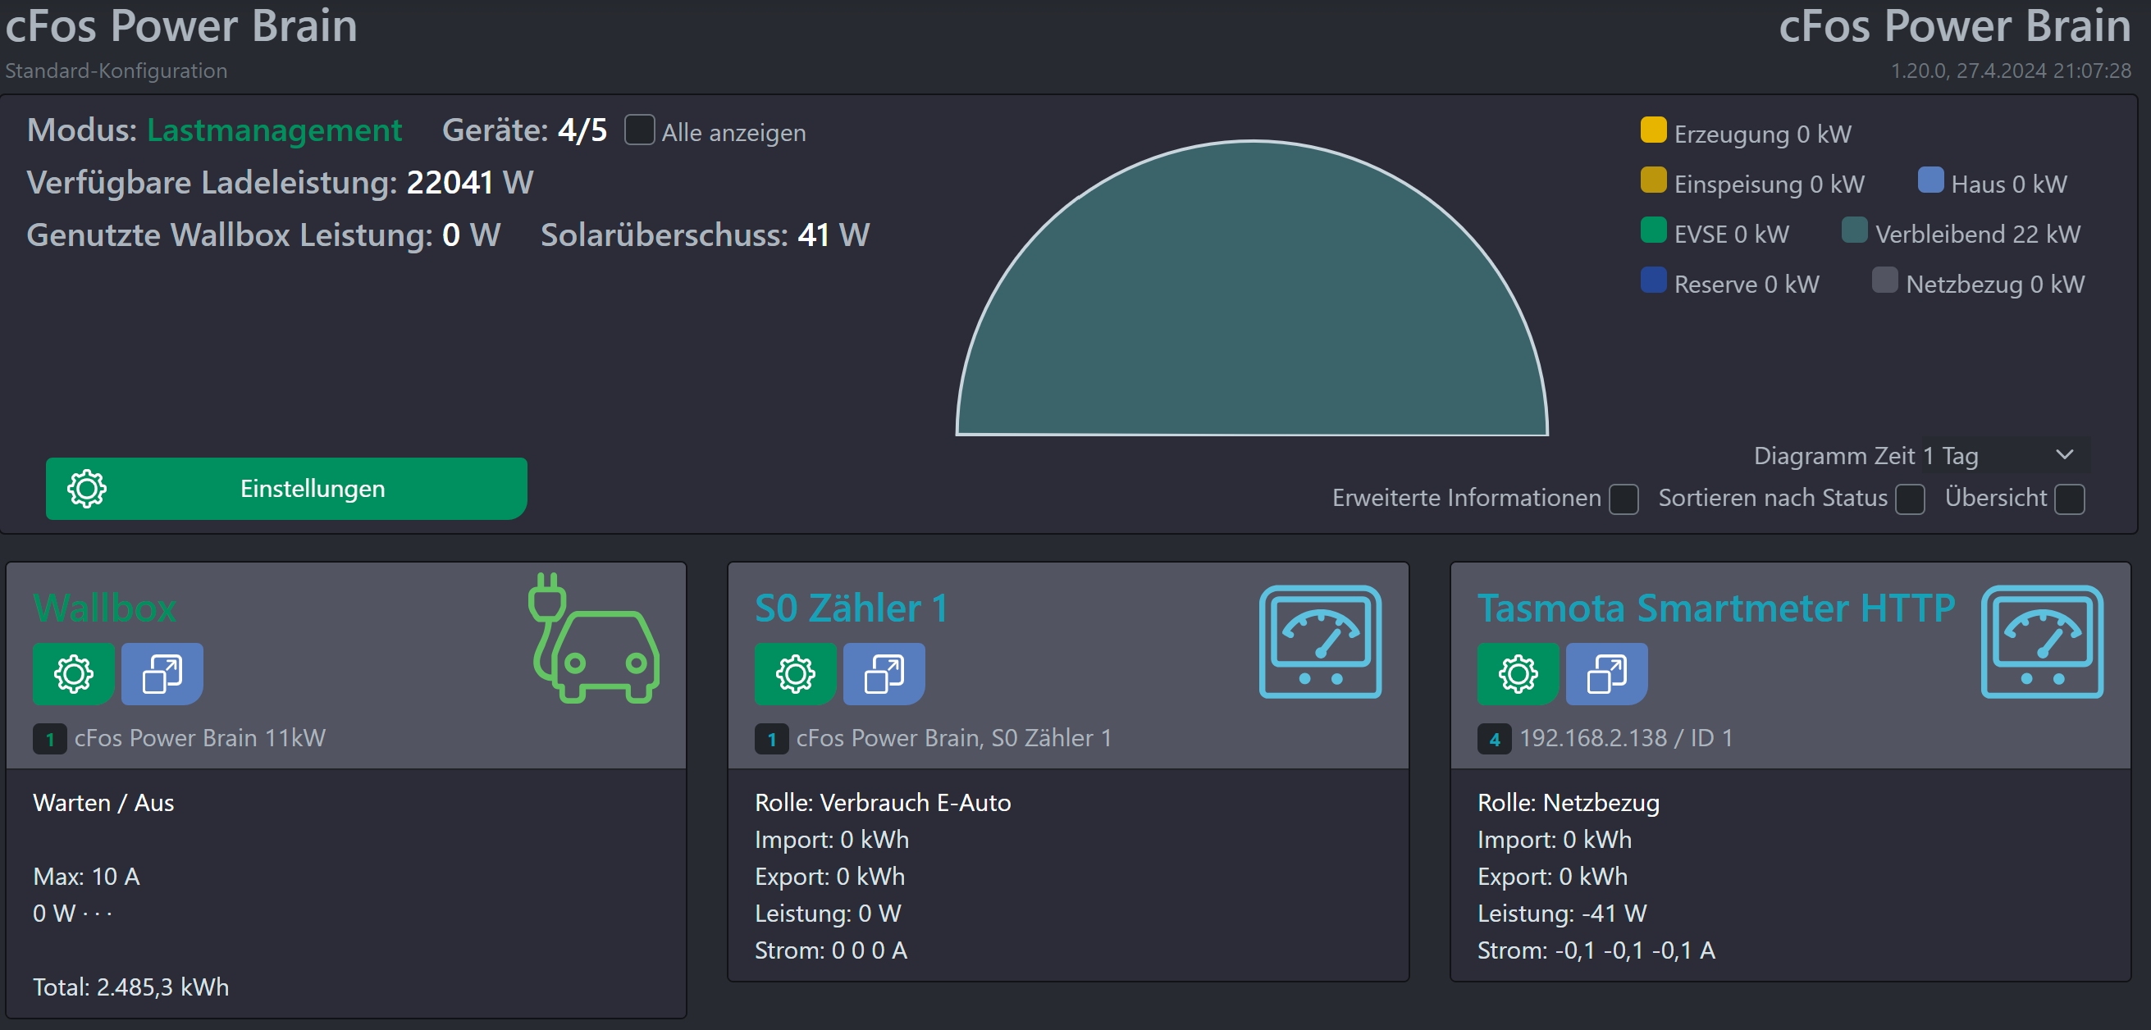Click Strom: -0,1 -0,1 -0,1 A reading
Viewport: 2151px width, 1030px height.
click(1596, 950)
